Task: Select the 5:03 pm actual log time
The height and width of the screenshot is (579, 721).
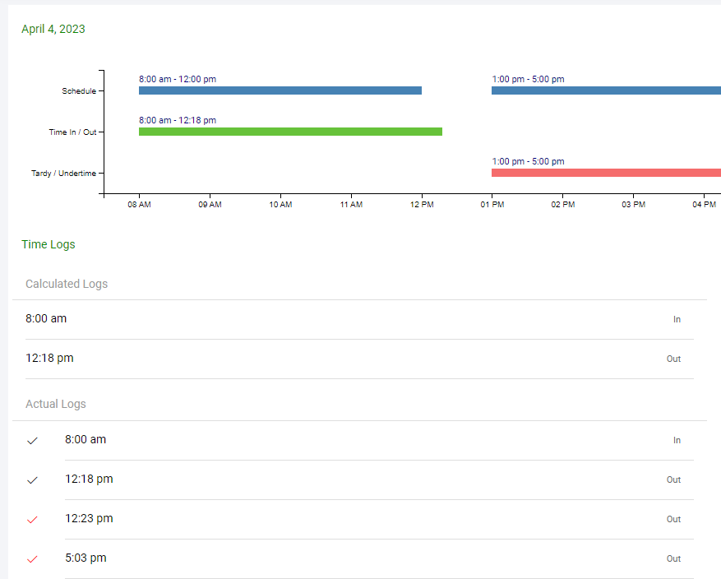Action: pyautogui.click(x=86, y=558)
